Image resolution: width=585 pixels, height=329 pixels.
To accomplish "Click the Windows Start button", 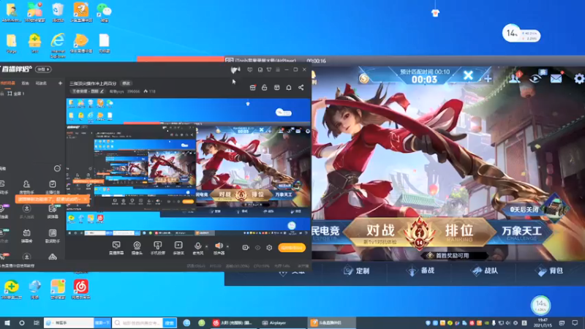I will [7, 322].
